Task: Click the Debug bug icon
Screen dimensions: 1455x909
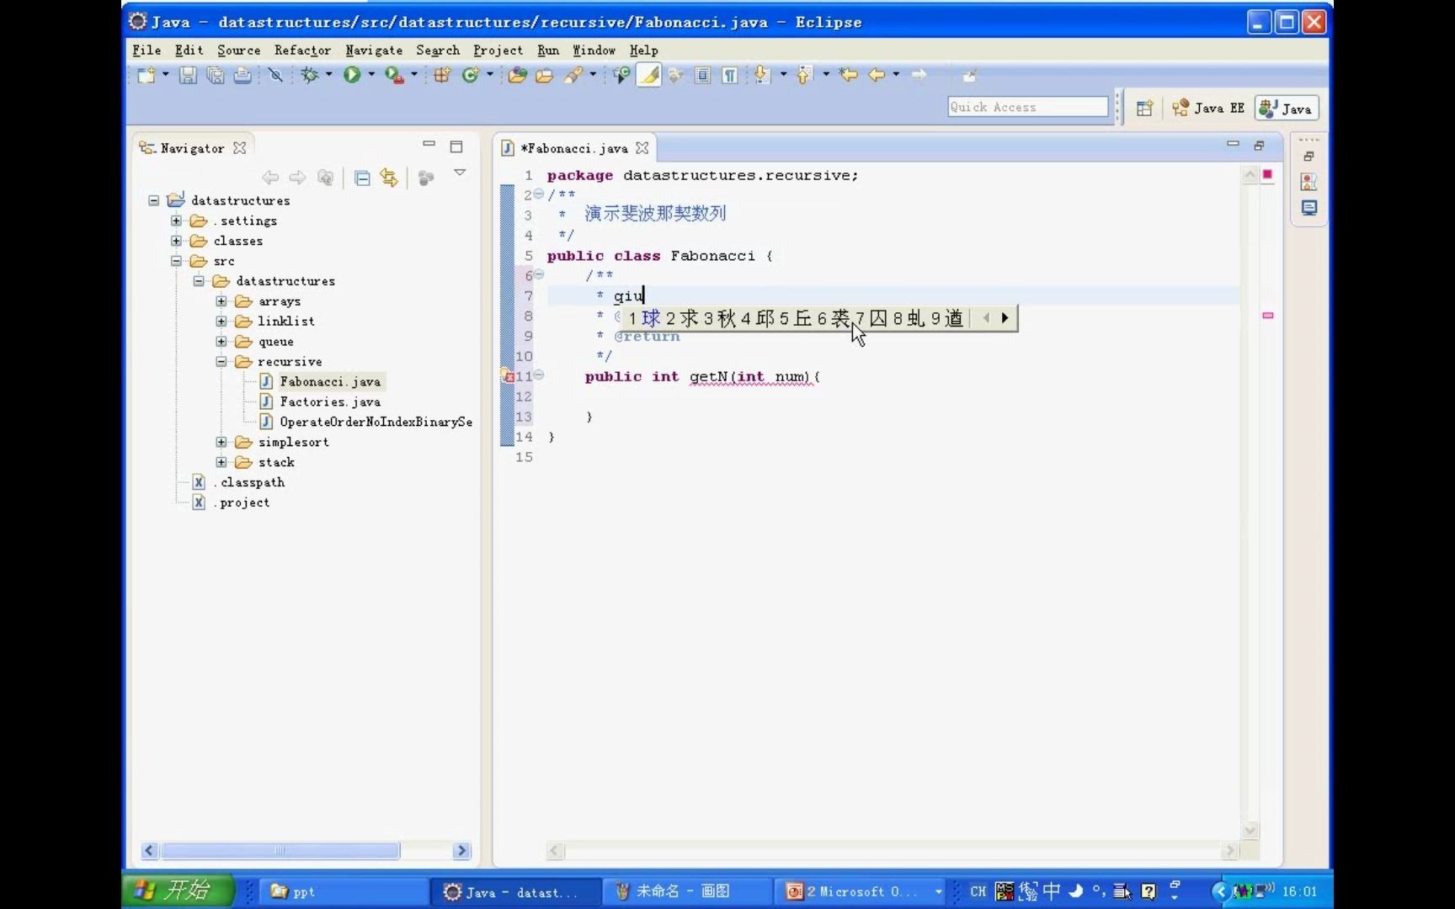Action: tap(310, 76)
